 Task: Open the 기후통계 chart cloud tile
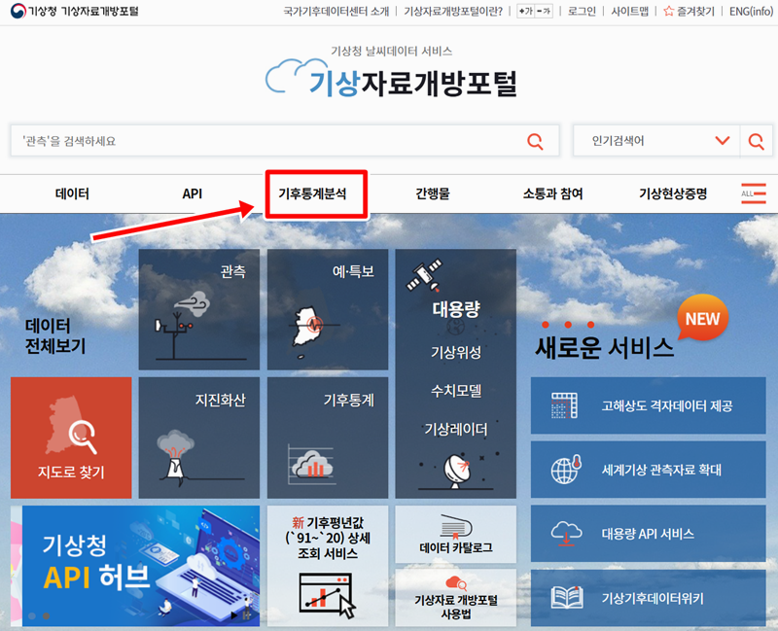(328, 438)
